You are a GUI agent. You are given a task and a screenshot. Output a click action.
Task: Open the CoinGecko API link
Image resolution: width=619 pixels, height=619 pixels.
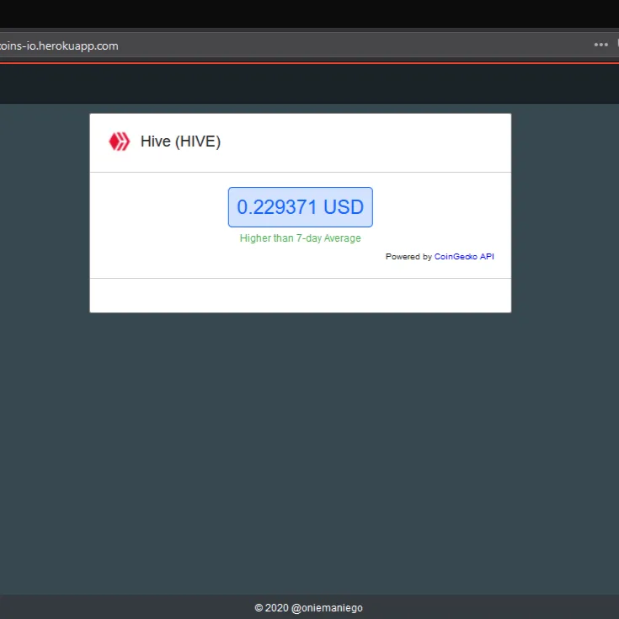click(464, 257)
